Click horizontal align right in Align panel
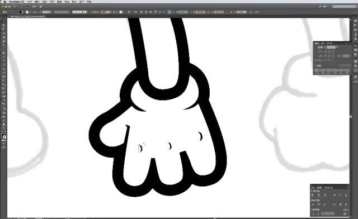Image resolution: width=358 pixels, height=219 pixels. tap(324, 196)
